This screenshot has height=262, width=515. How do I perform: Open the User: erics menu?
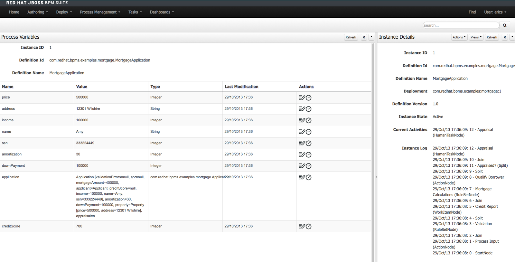point(495,12)
